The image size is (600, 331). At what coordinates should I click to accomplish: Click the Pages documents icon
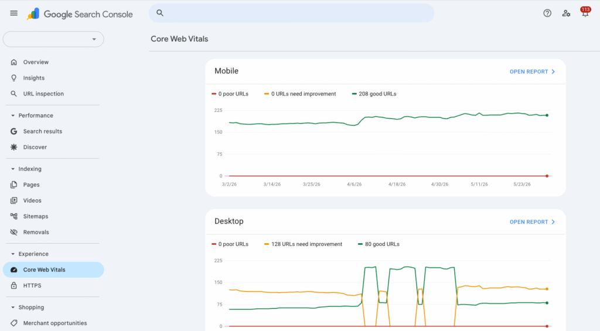pyautogui.click(x=14, y=185)
